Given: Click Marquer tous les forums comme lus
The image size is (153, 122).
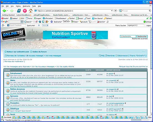Looking at the screenshot, I should (133, 66).
